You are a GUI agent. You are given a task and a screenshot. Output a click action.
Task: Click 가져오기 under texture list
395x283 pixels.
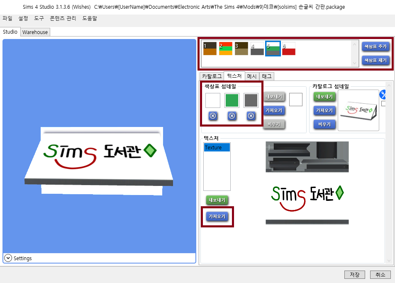pos(217,217)
